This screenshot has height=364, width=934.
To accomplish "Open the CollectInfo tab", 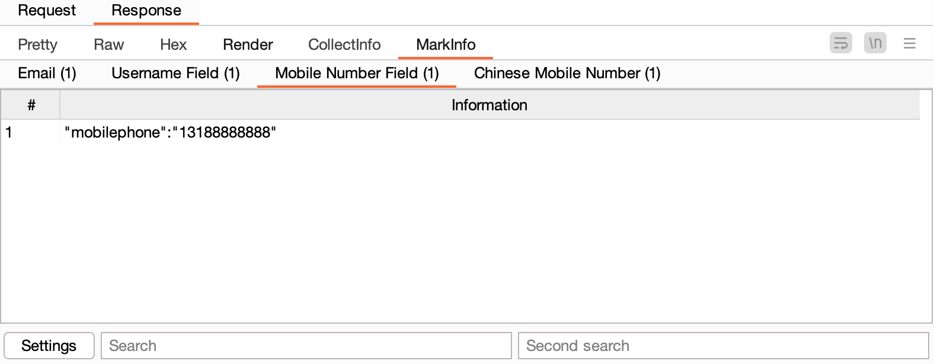I will [344, 44].
